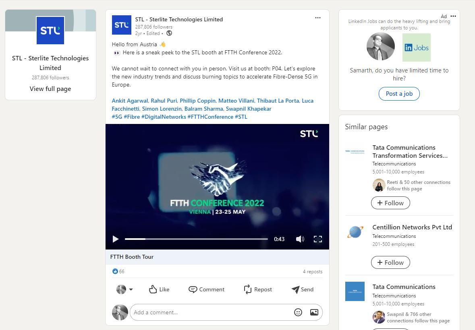Screen dimensions: 475x330
Task: Click the LinkedIn Jobs ad image
Action: coord(417,47)
